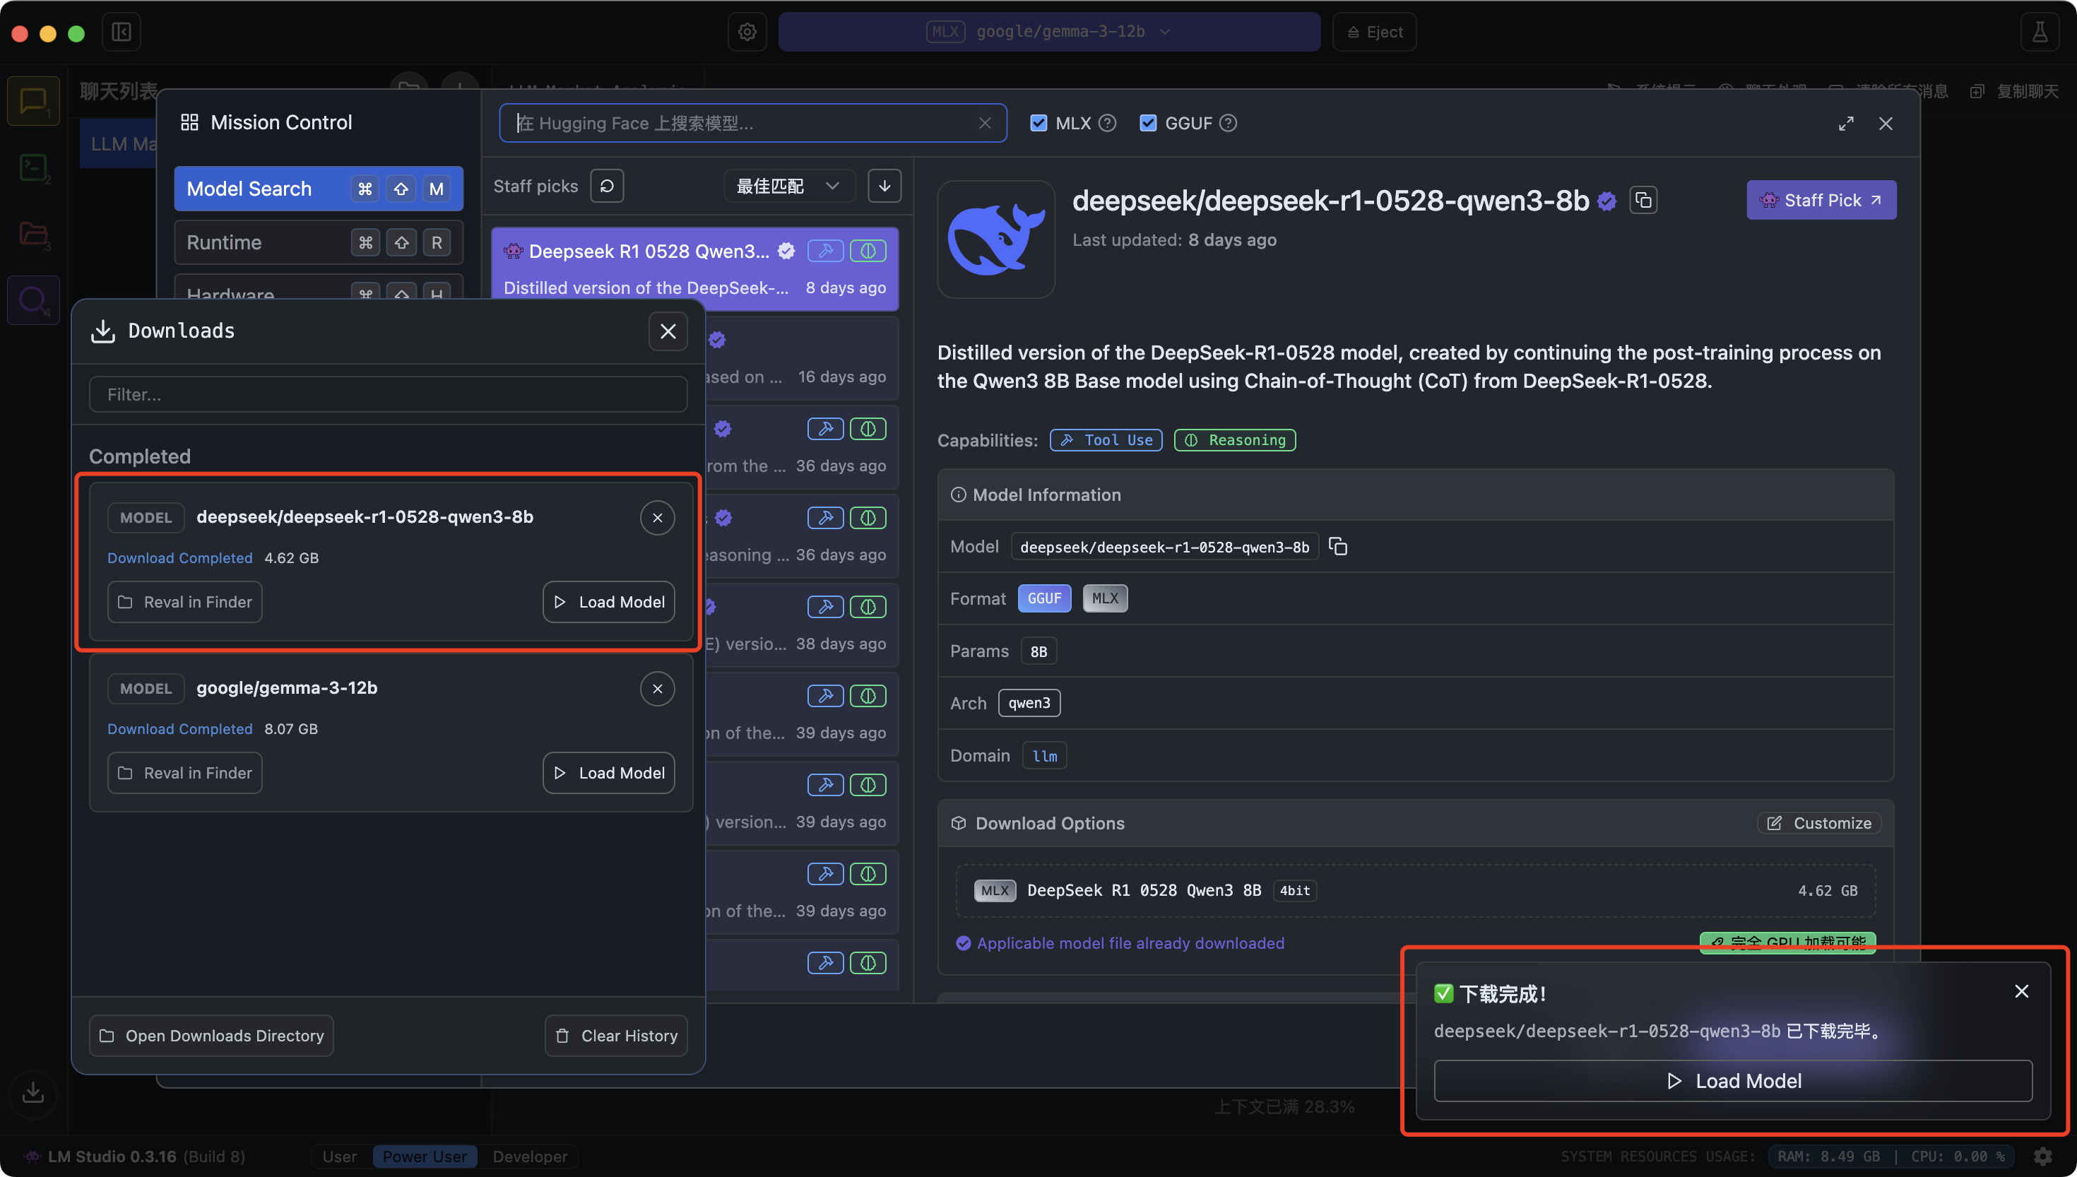
Task: Click the downloads icon in bottom-left
Action: point(33,1092)
